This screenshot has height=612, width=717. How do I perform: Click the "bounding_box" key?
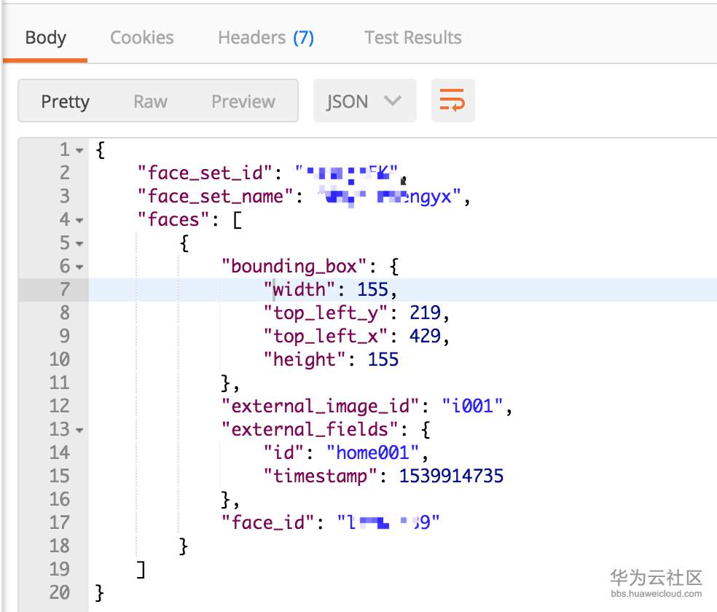click(x=294, y=267)
